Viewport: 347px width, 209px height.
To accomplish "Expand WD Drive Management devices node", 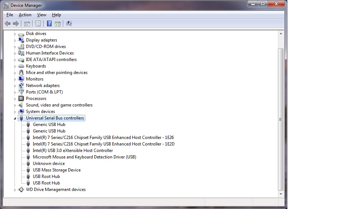I will 15,190.
